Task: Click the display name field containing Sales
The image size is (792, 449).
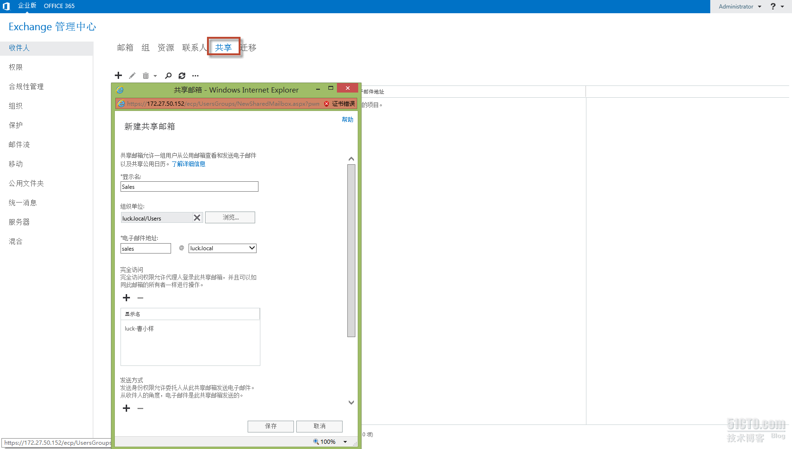Action: 189,186
